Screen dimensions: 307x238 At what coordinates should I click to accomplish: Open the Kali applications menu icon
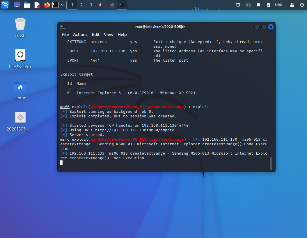[5, 5]
